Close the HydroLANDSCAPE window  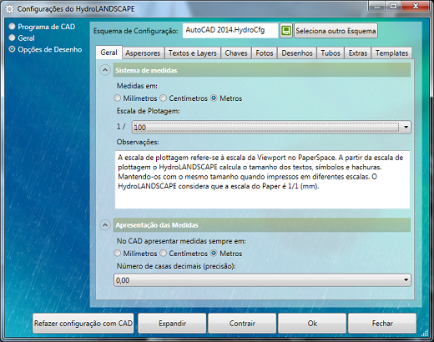tap(416, 7)
